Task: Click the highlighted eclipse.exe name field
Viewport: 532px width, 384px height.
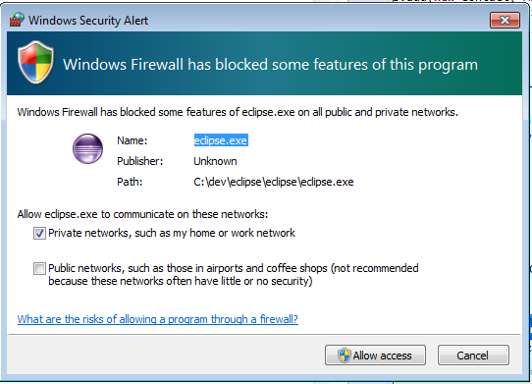Action: click(221, 140)
